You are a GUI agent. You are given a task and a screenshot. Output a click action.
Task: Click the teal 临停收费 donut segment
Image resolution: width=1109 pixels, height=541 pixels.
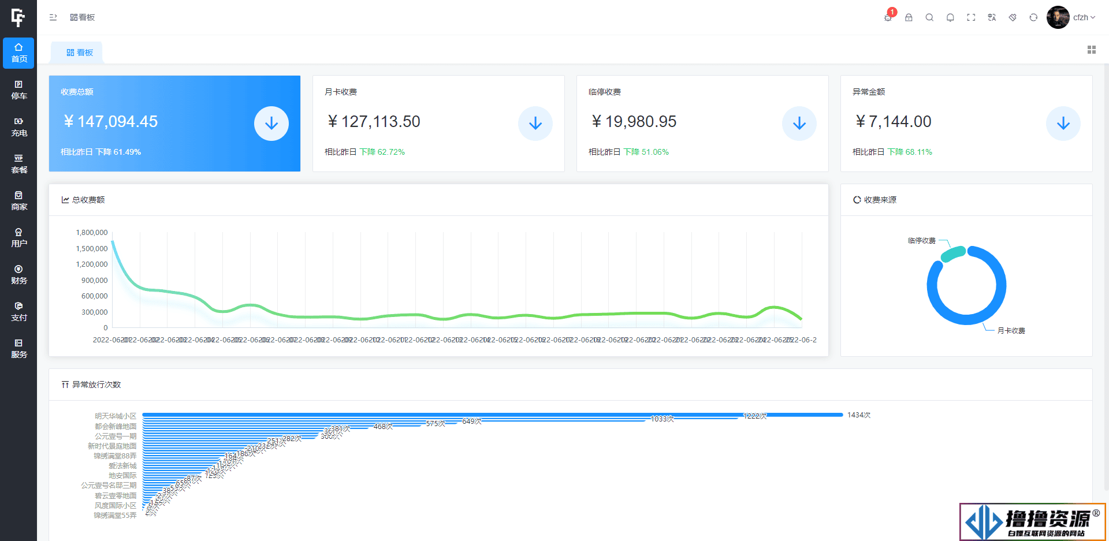pos(953,253)
